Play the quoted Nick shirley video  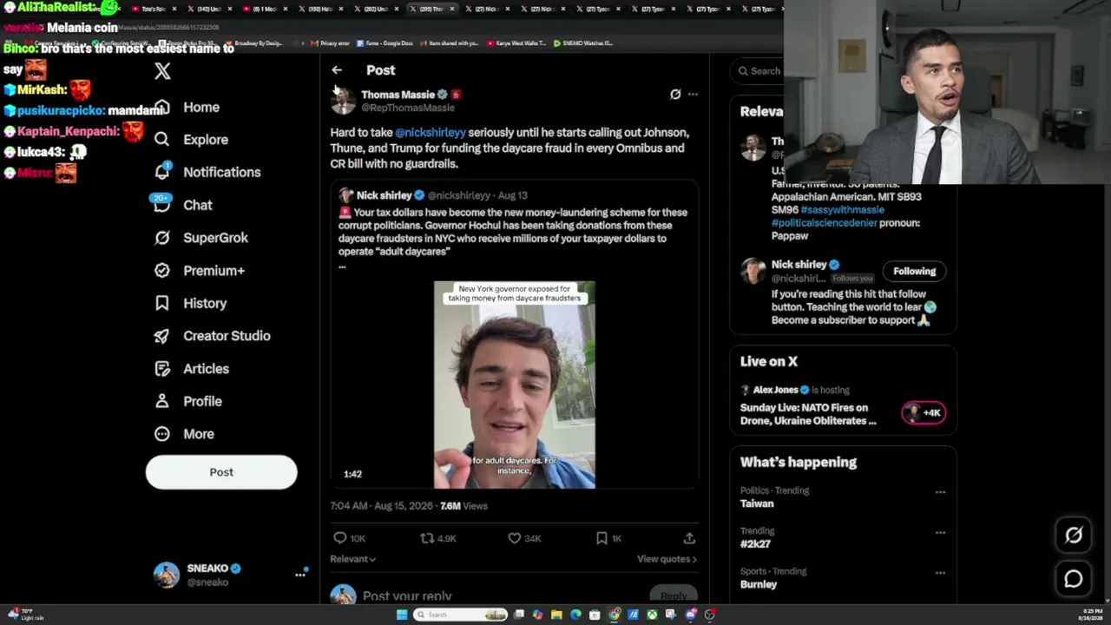(x=515, y=385)
